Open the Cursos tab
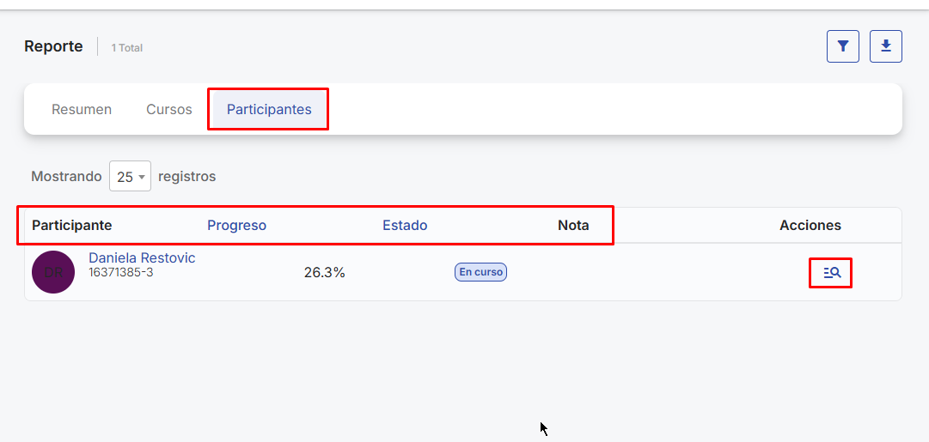The width and height of the screenshot is (929, 442). pos(169,110)
